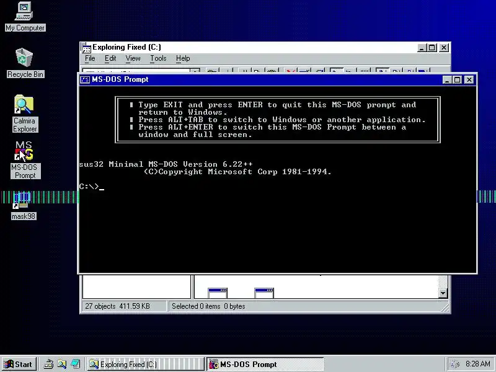Image resolution: width=496 pixels, height=372 pixels.
Task: Launch the Calmira Explorer shortcut
Action: [25, 114]
